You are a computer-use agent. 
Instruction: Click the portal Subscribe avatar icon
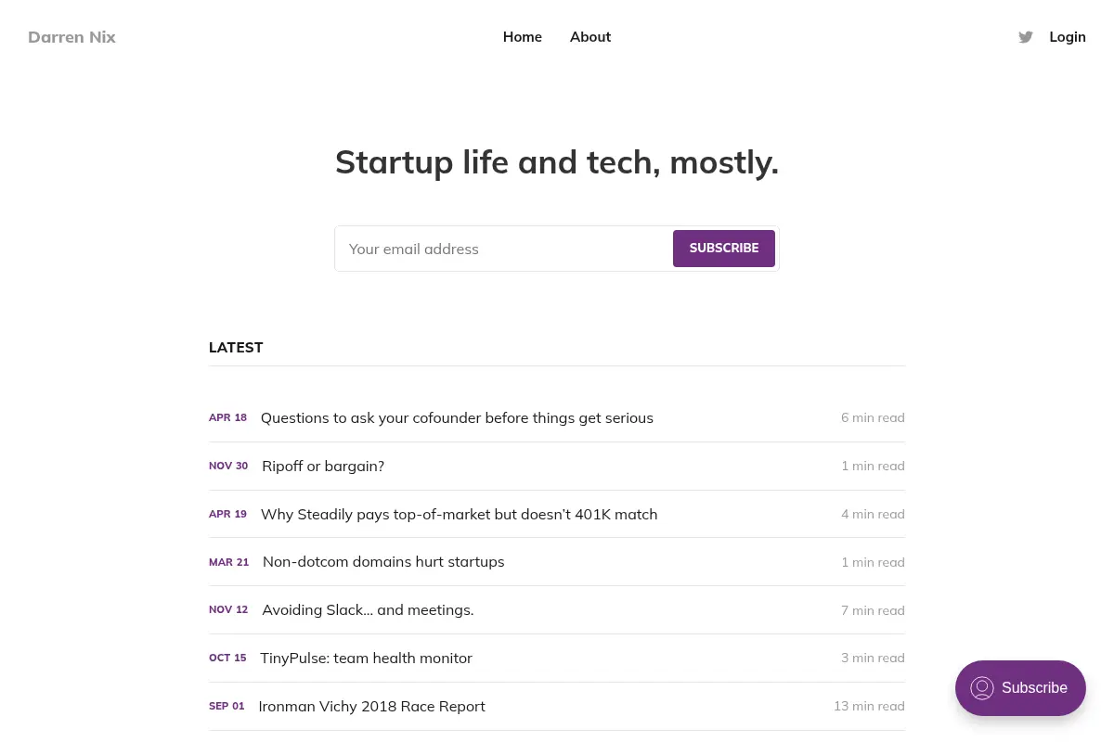pyautogui.click(x=982, y=688)
